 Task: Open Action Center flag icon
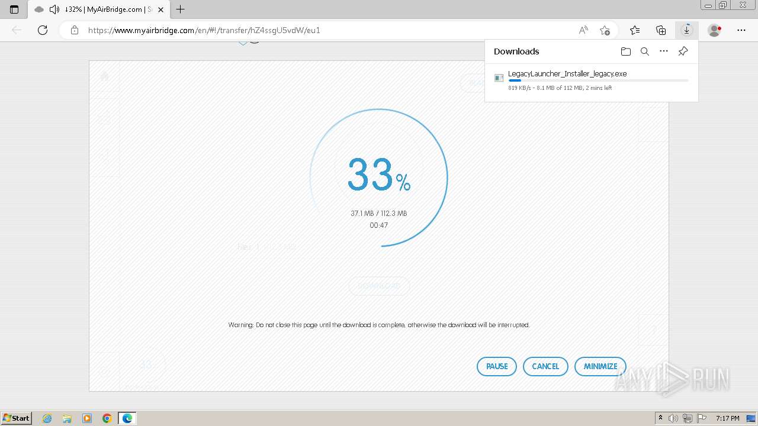click(x=701, y=418)
